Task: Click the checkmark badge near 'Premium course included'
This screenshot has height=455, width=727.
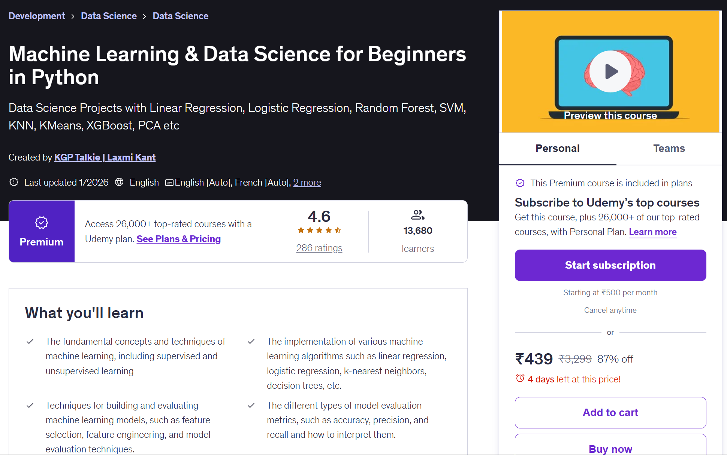Action: (x=521, y=183)
